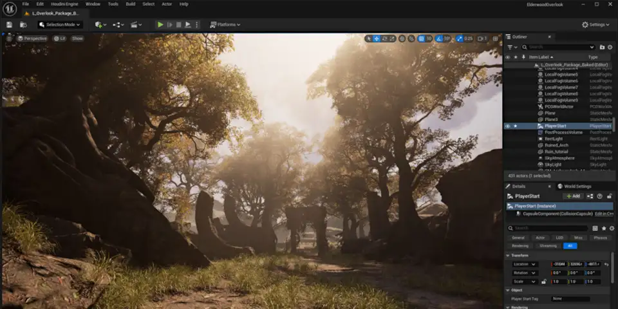Click the Edit in C++ link
Image resolution: width=618 pixels, height=309 pixels.
pos(603,213)
